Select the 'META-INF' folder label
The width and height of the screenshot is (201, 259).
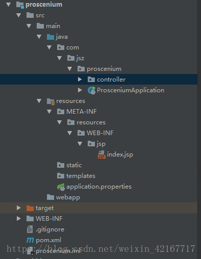(82, 112)
